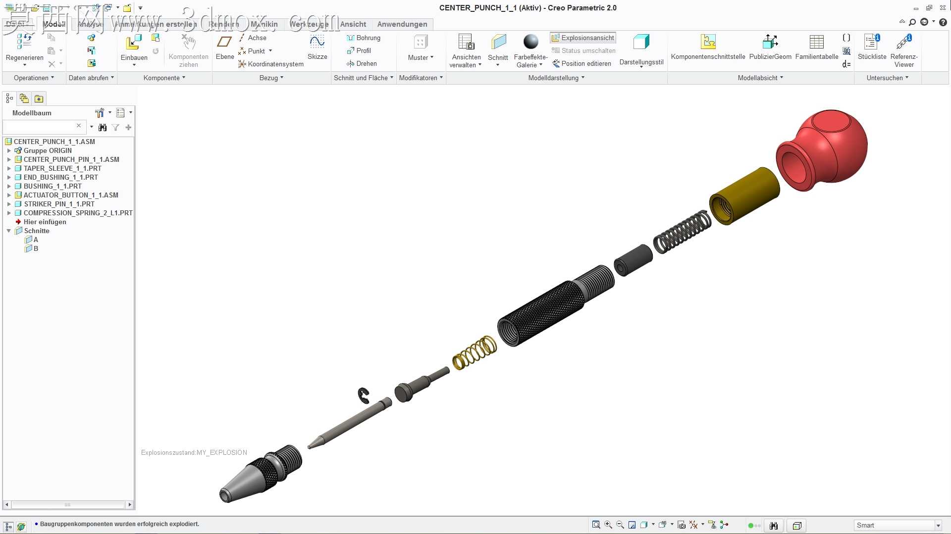Open Operationen group dropdown

(x=34, y=78)
